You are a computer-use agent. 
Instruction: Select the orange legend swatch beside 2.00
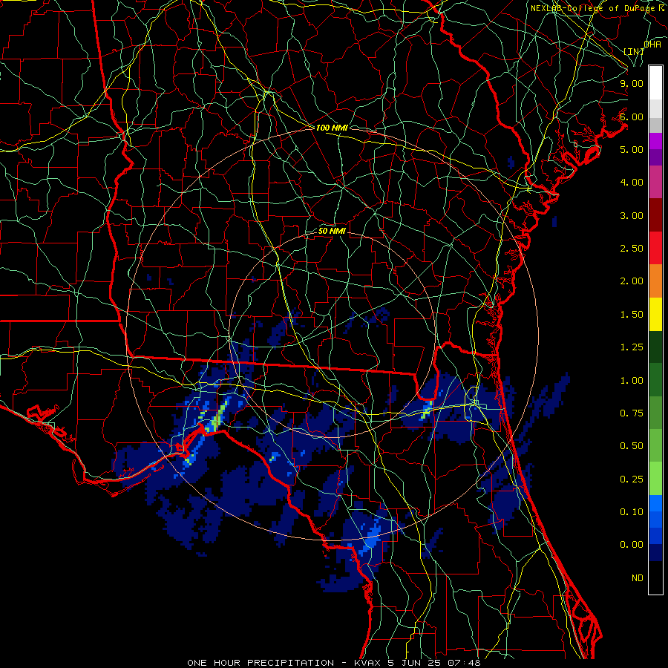point(655,281)
